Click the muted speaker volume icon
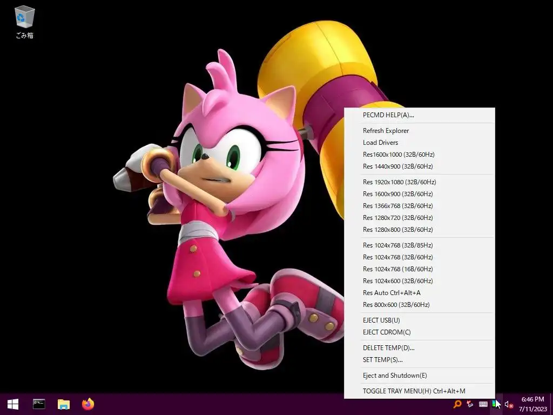 (508, 404)
